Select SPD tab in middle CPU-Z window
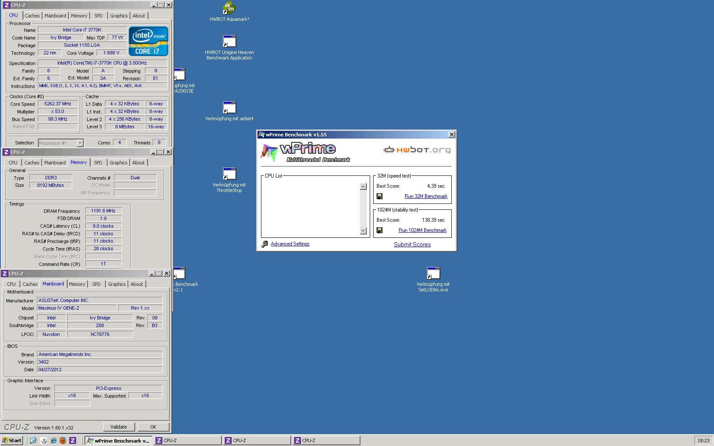The width and height of the screenshot is (714, 446). (98, 163)
